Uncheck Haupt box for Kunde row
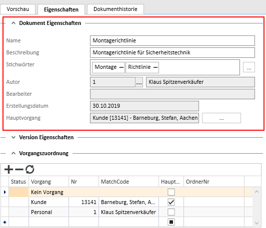Image resolution: width=266 pixels, height=228 pixels. point(171,202)
